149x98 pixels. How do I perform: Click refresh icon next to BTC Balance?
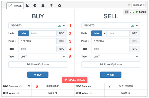pyautogui.click(x=29, y=86)
